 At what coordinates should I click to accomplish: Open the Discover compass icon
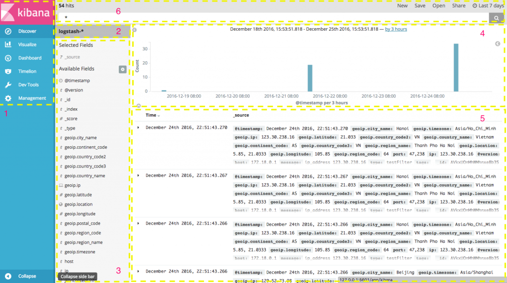pyautogui.click(x=8, y=31)
